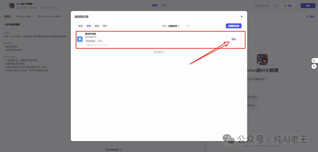Click the back arrow icon

pos(5,6)
